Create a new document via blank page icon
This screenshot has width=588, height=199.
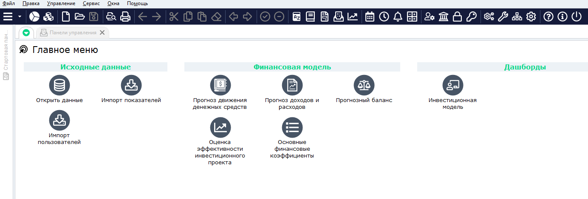65,17
